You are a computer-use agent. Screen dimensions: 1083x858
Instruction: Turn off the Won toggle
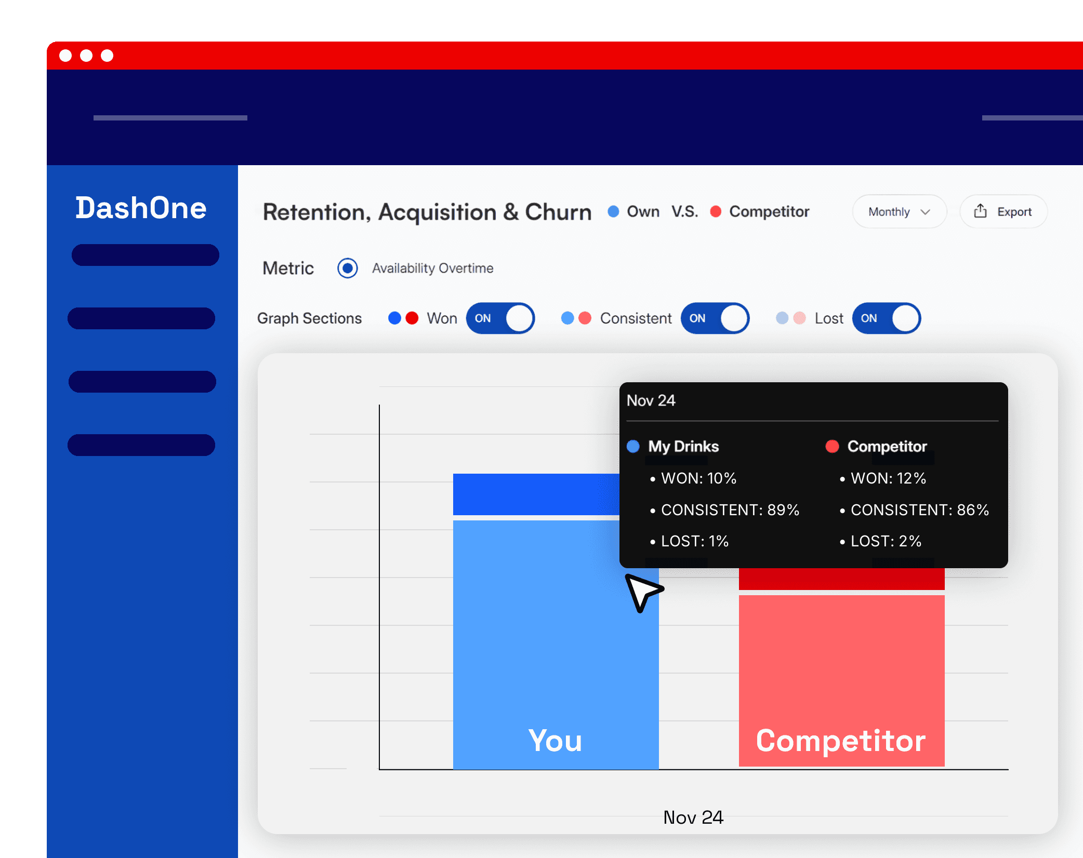click(500, 318)
